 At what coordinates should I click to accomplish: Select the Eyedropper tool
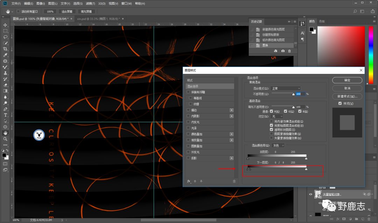point(5,55)
